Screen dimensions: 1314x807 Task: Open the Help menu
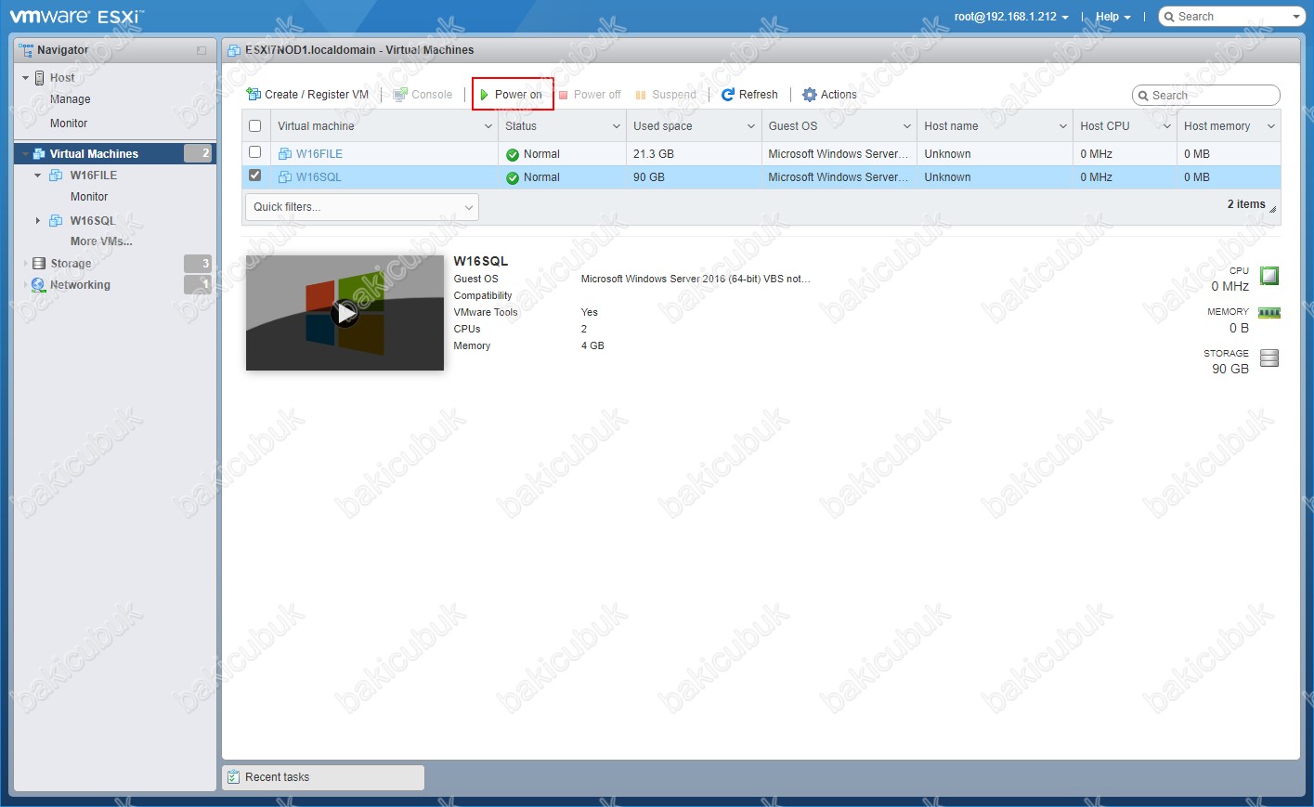tap(1112, 17)
